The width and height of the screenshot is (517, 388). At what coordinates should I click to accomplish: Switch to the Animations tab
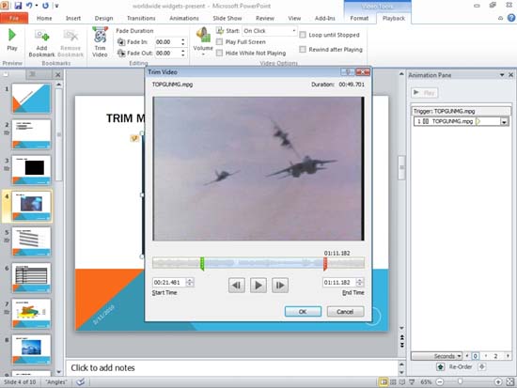[184, 18]
